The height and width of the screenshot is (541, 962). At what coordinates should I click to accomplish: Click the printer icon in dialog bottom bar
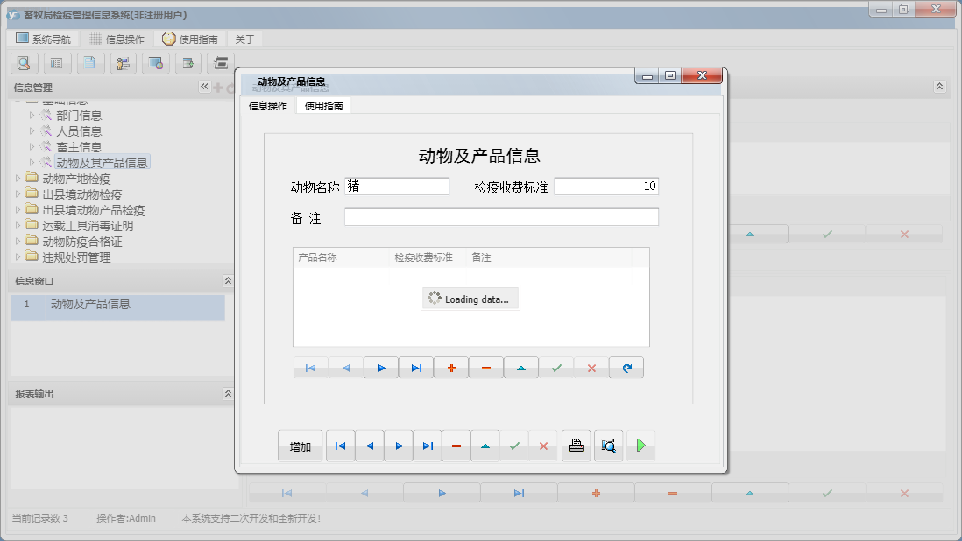576,446
